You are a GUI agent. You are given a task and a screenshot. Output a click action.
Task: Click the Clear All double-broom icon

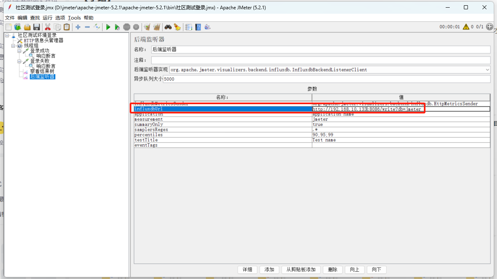(157, 27)
